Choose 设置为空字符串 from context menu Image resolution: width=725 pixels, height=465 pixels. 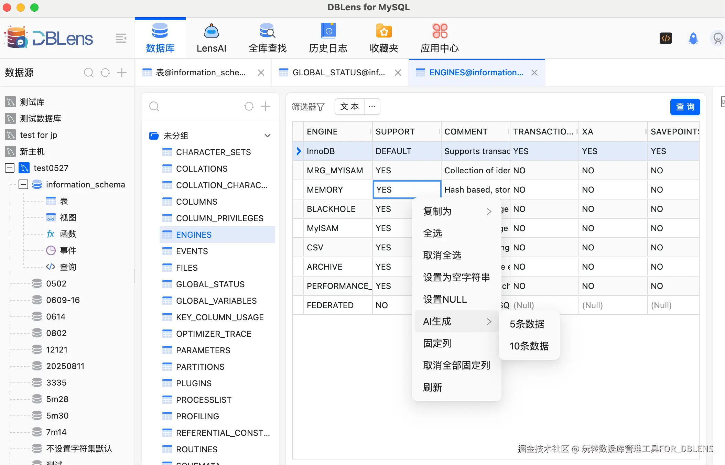click(x=457, y=277)
